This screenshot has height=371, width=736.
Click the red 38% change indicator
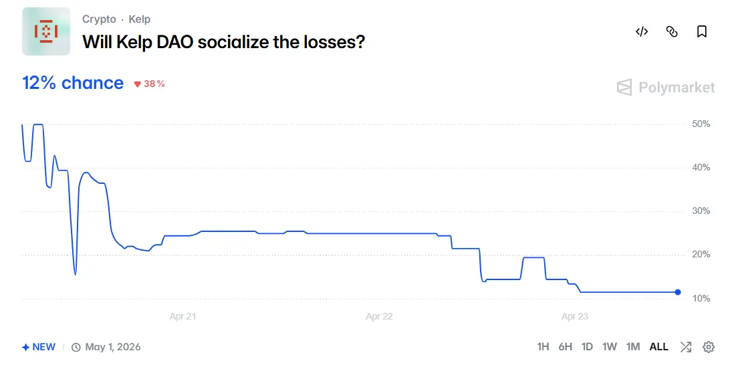pos(150,84)
